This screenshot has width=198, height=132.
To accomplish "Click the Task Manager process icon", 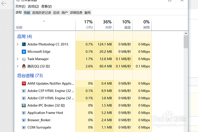I will click(x=24, y=59).
